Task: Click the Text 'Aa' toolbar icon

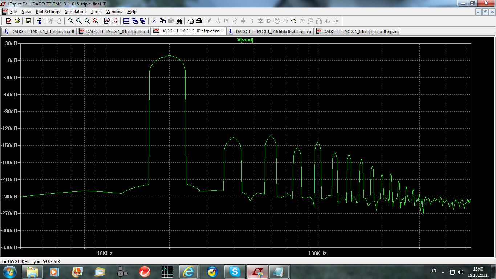Action: click(x=327, y=21)
